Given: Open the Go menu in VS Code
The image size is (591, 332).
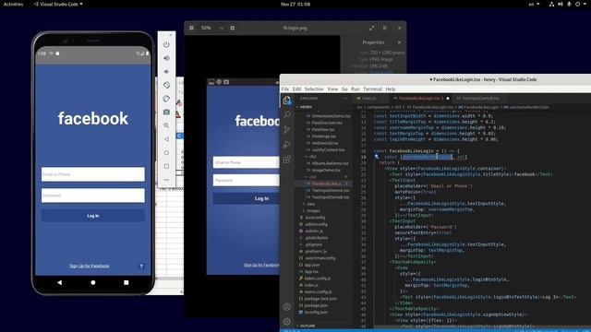Looking at the screenshot, I should coord(344,89).
